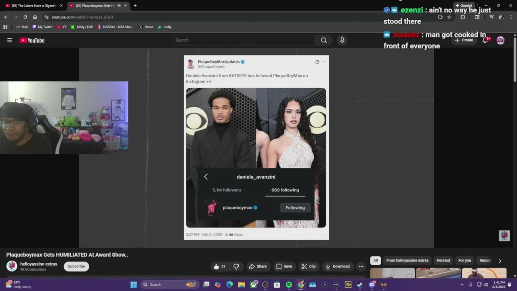View site information icon in address bar

click(46, 17)
